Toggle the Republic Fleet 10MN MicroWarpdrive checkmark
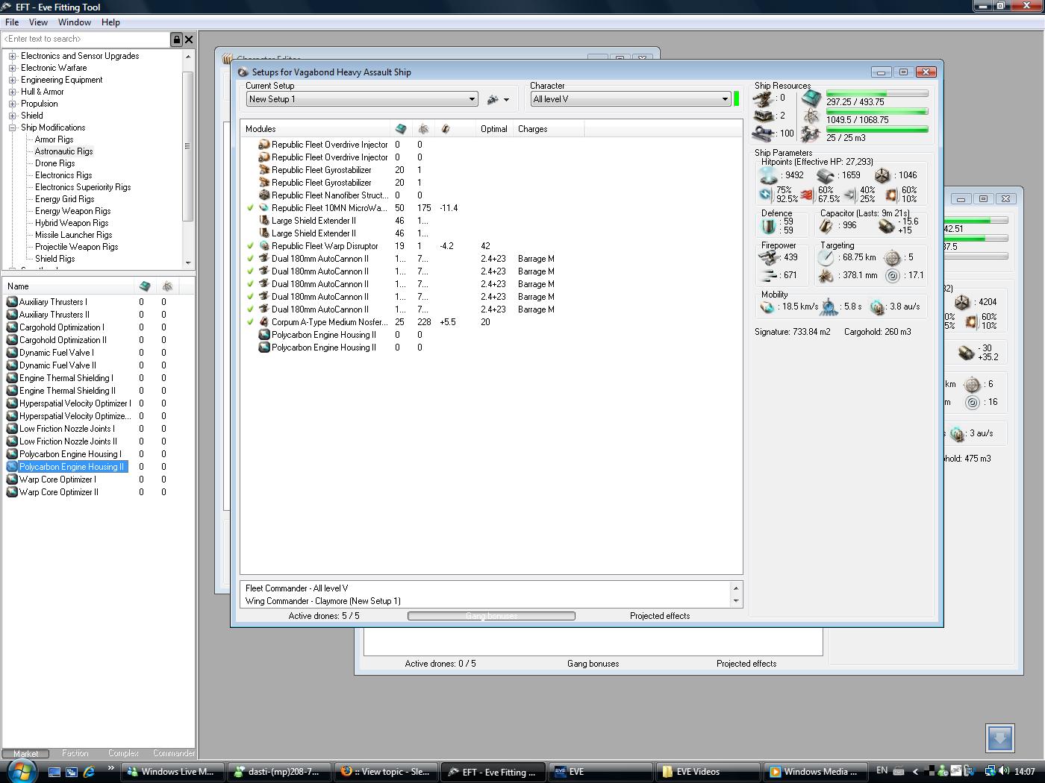 [x=251, y=208]
